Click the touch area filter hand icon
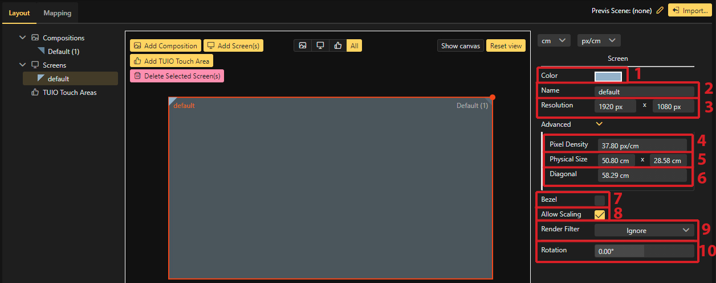Image resolution: width=716 pixels, height=283 pixels. click(338, 46)
